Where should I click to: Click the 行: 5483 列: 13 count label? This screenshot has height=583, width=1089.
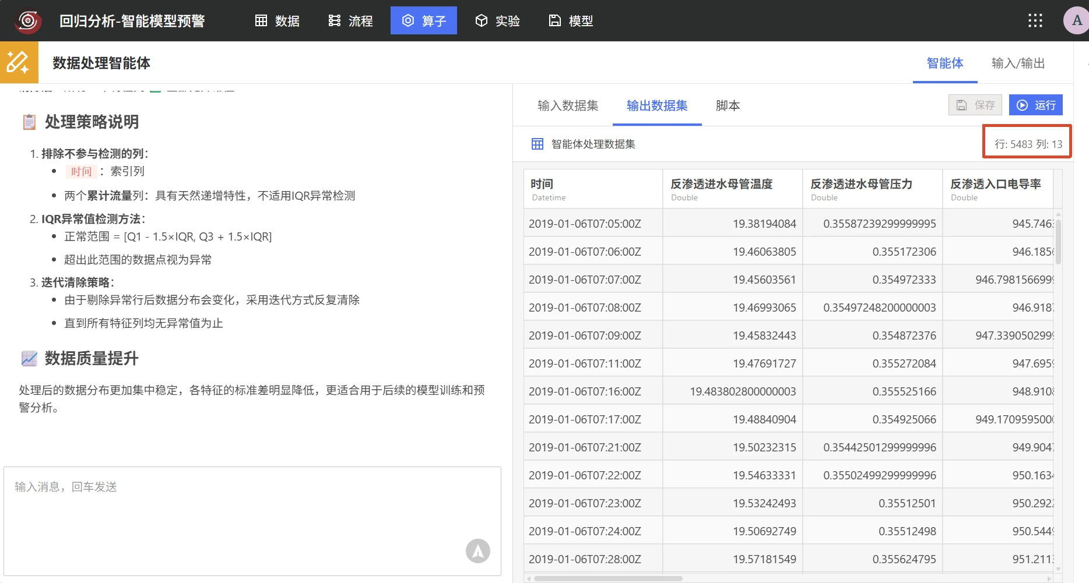pos(1028,144)
